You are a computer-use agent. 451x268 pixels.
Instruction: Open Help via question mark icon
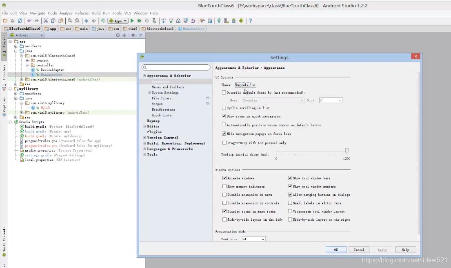(x=250, y=21)
